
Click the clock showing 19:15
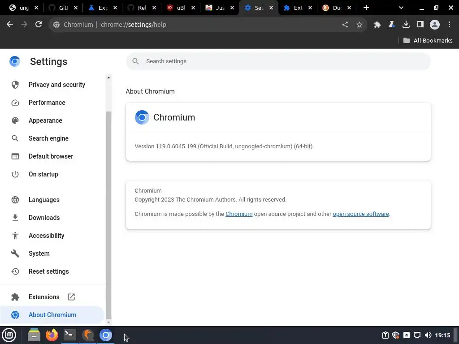pyautogui.click(x=442, y=335)
